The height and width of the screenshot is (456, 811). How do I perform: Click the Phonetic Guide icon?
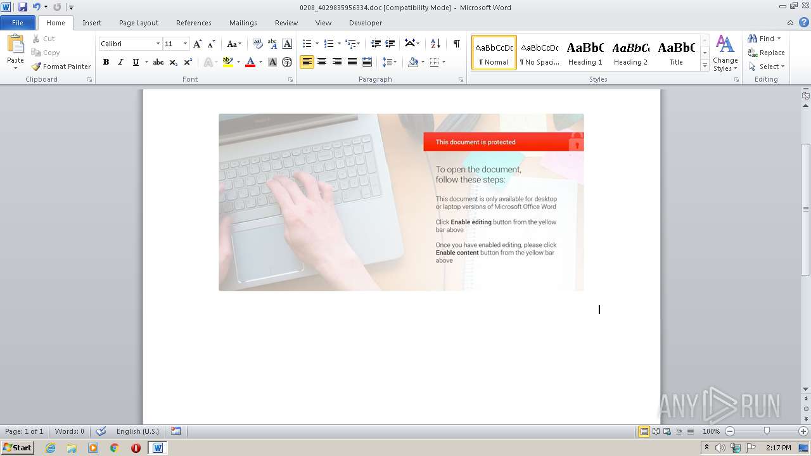(272, 44)
